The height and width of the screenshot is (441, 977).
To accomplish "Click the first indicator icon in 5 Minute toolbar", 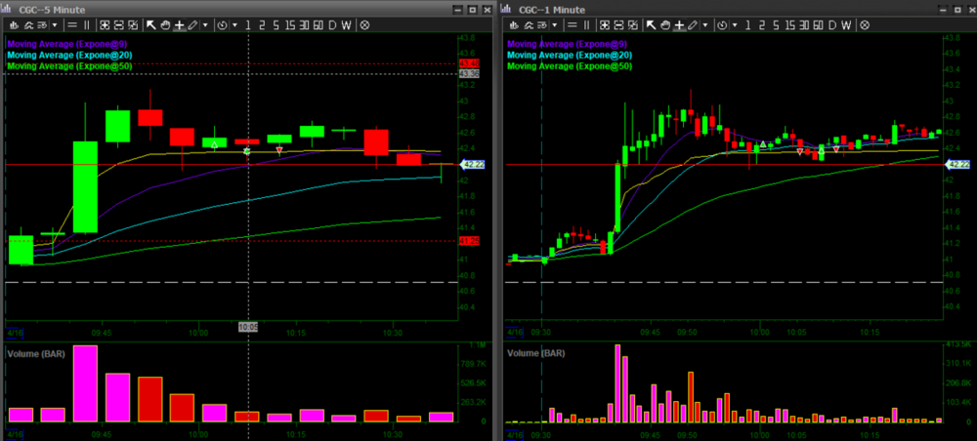I will pos(15,23).
